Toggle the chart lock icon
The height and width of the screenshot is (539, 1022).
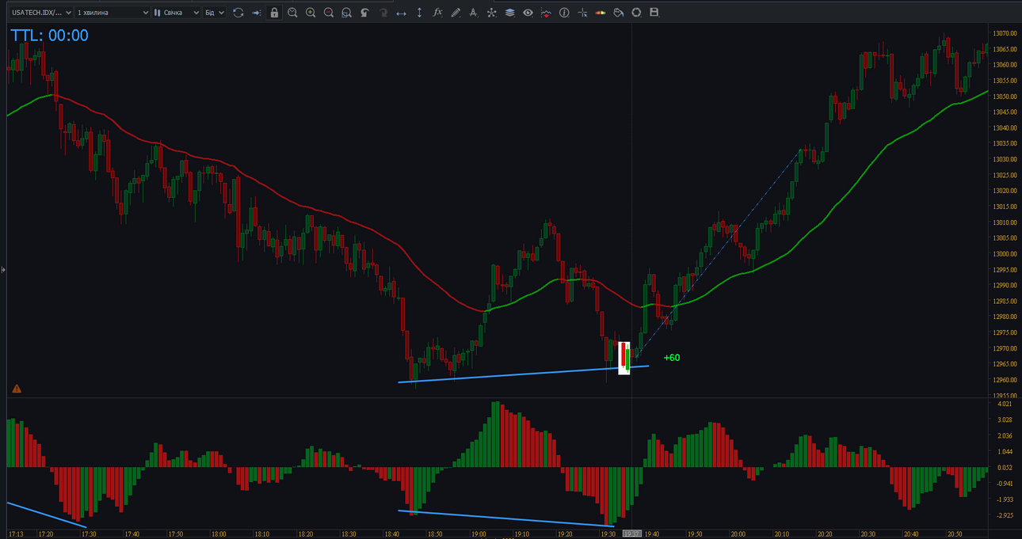pos(274,13)
